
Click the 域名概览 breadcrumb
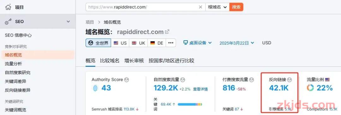pyautogui.click(x=112, y=22)
